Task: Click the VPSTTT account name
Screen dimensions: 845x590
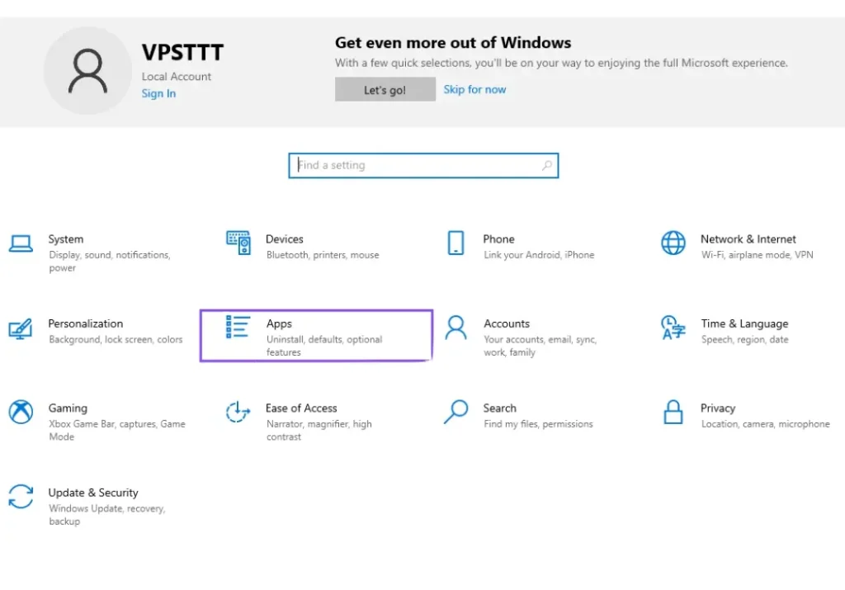Action: click(x=182, y=52)
